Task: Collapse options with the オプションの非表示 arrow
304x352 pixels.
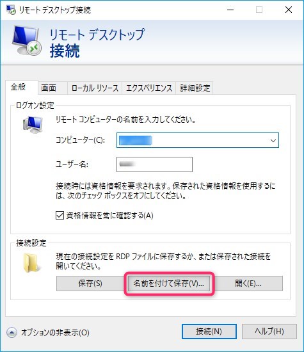Action: 12,332
